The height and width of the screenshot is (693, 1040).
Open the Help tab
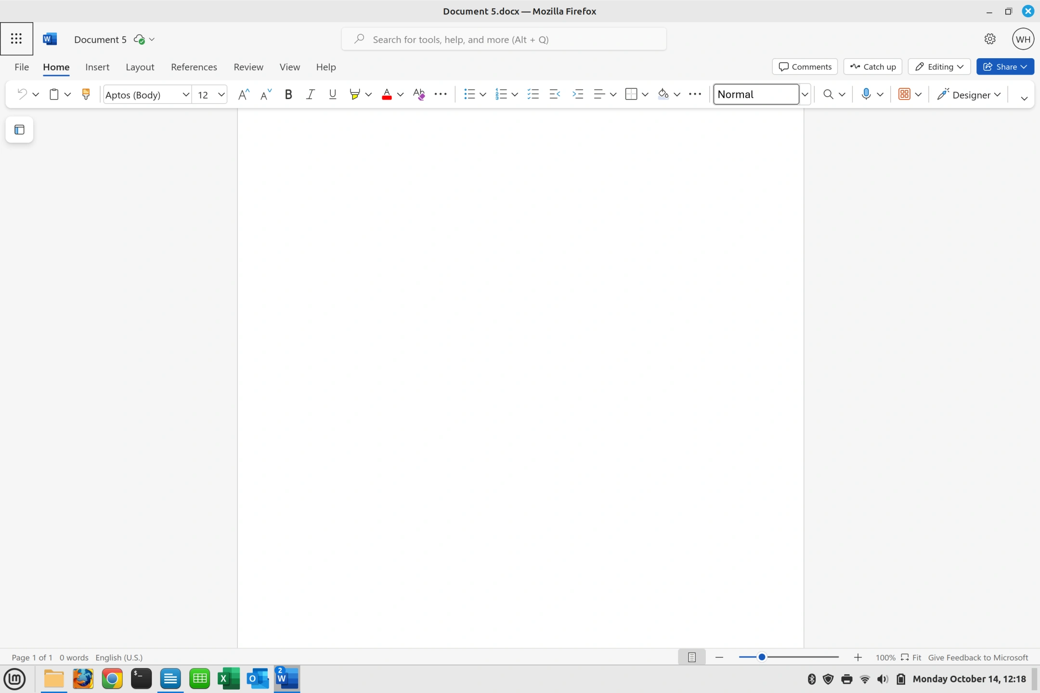[326, 67]
